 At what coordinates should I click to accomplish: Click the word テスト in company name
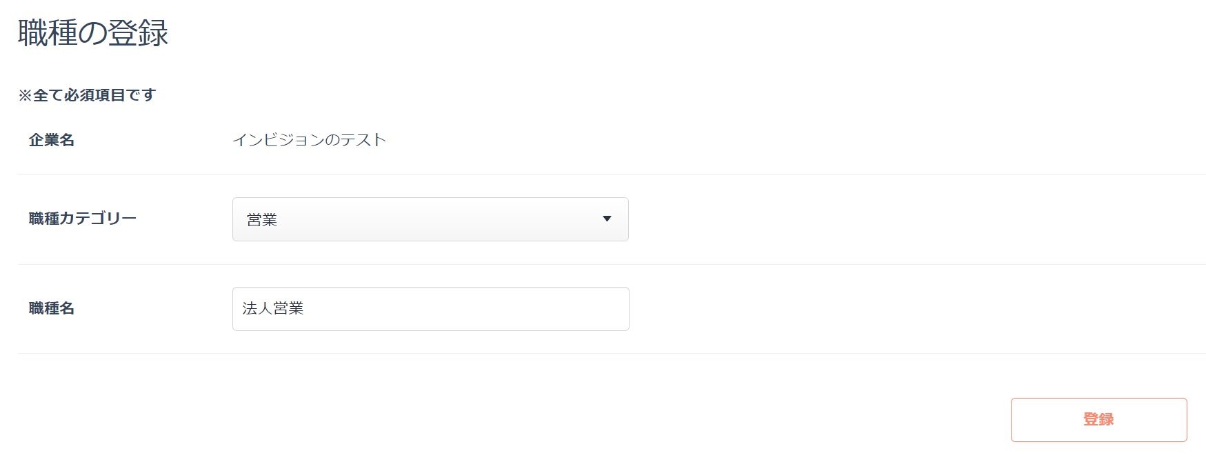click(x=364, y=140)
